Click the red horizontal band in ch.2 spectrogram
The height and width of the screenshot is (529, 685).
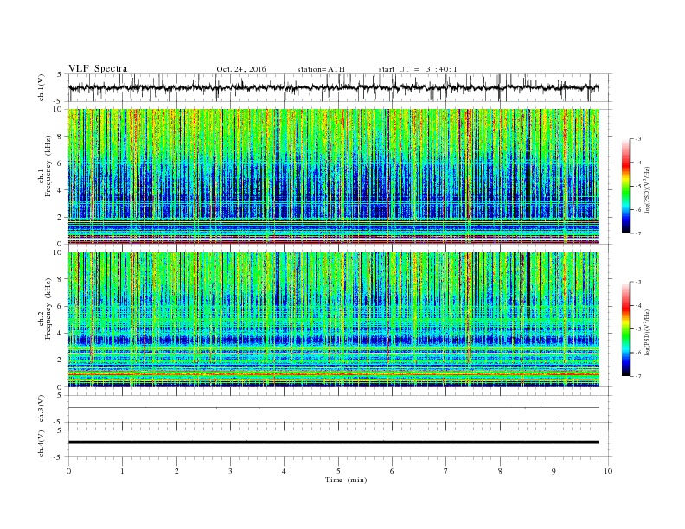333,374
